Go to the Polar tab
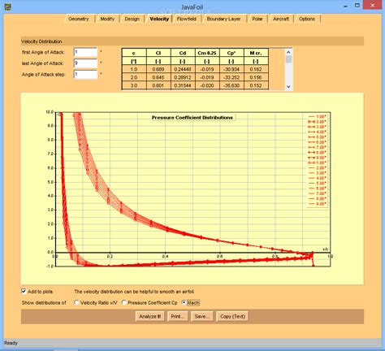Image resolution: width=385 pixels, height=351 pixels. pyautogui.click(x=257, y=19)
